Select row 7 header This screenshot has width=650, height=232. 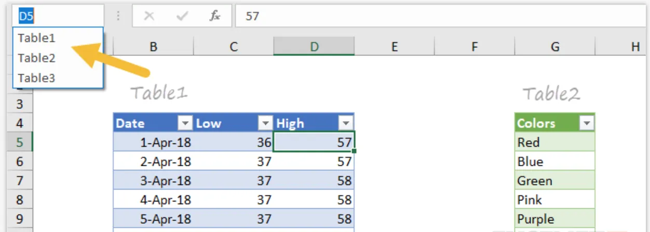click(20, 181)
